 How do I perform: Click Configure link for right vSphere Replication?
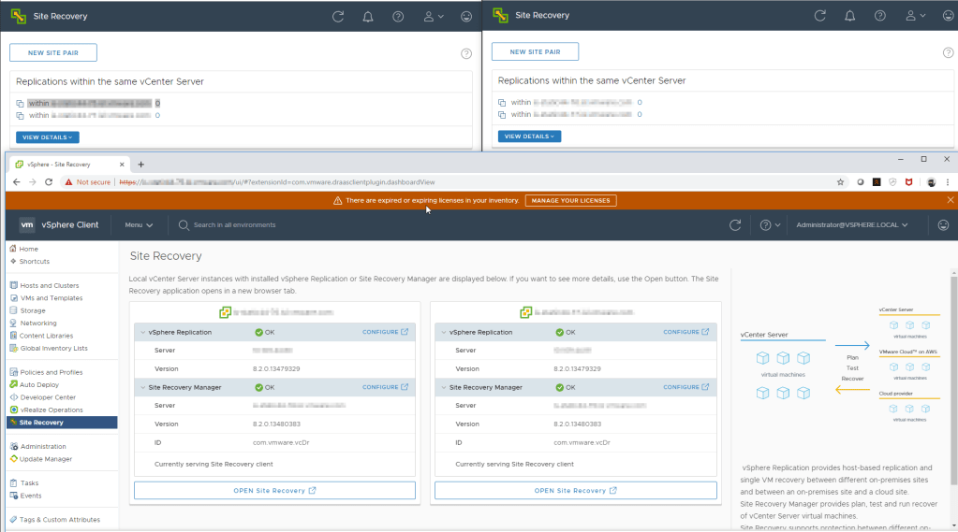point(686,332)
